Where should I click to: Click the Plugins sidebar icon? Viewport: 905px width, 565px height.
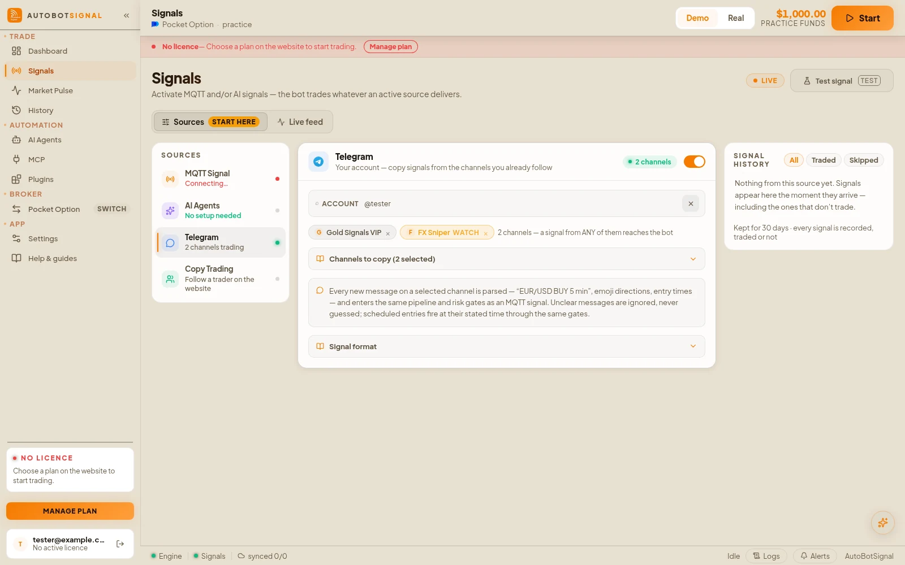pos(16,179)
